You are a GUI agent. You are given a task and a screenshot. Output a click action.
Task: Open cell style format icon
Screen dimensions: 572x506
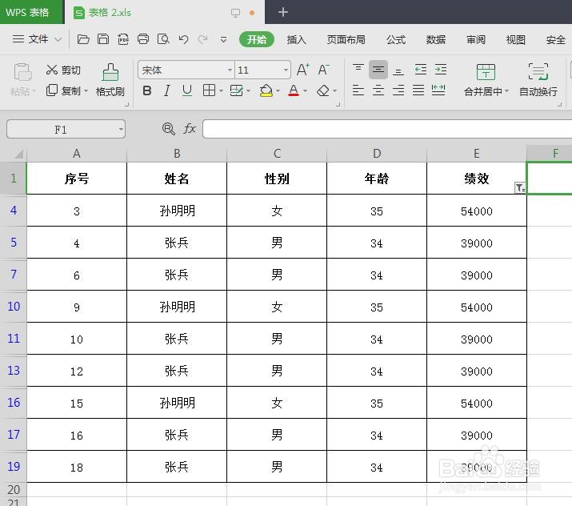tap(236, 90)
